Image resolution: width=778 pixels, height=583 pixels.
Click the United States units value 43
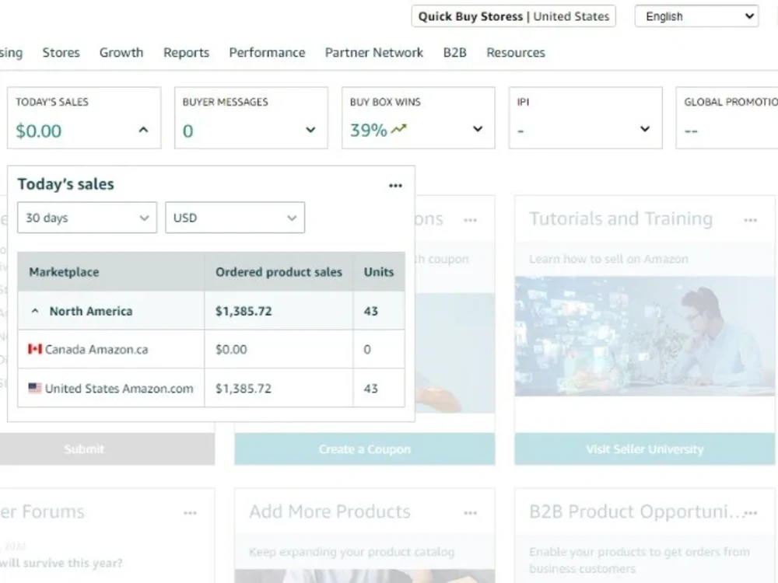pos(370,388)
